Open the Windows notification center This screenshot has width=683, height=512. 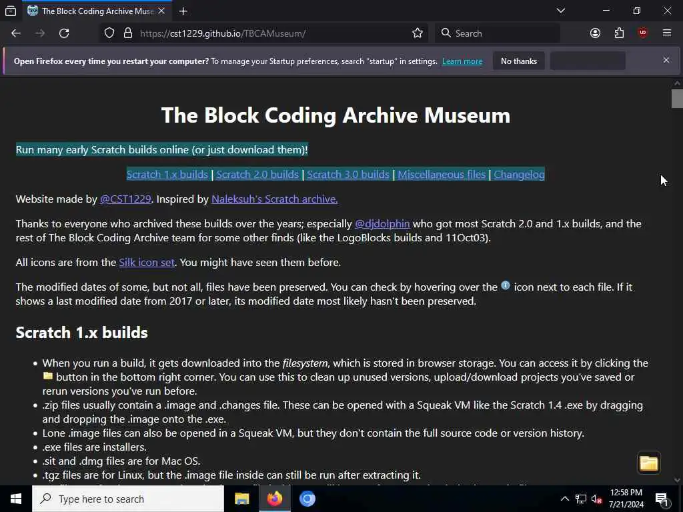click(662, 499)
